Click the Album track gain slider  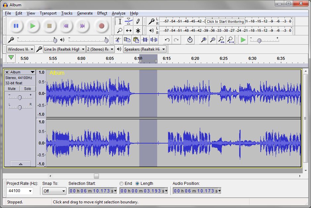[x=20, y=98]
